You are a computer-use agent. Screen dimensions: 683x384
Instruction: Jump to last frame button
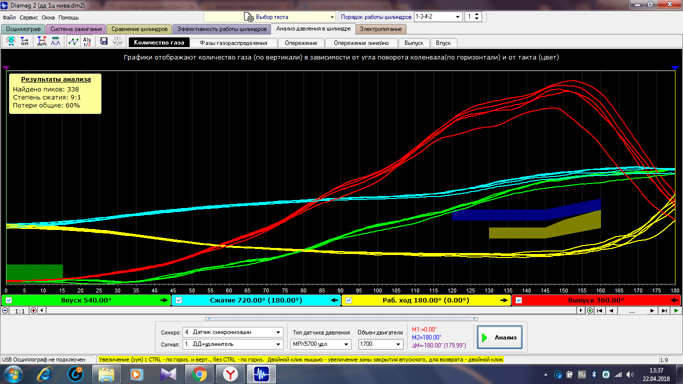[x=664, y=310]
